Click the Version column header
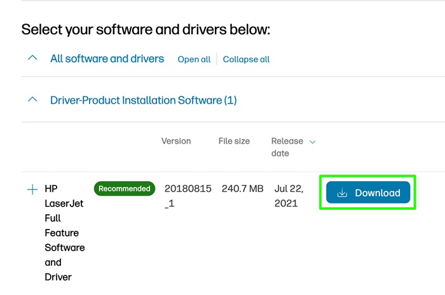Viewport: 445px width, 295px height. click(x=176, y=141)
